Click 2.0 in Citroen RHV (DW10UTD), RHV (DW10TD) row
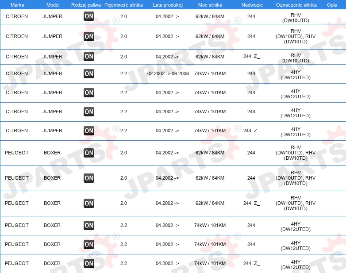 click(x=123, y=36)
